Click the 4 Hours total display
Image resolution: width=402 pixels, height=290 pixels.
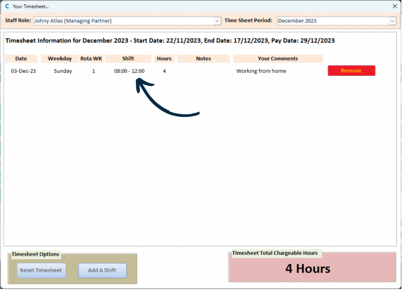point(308,269)
